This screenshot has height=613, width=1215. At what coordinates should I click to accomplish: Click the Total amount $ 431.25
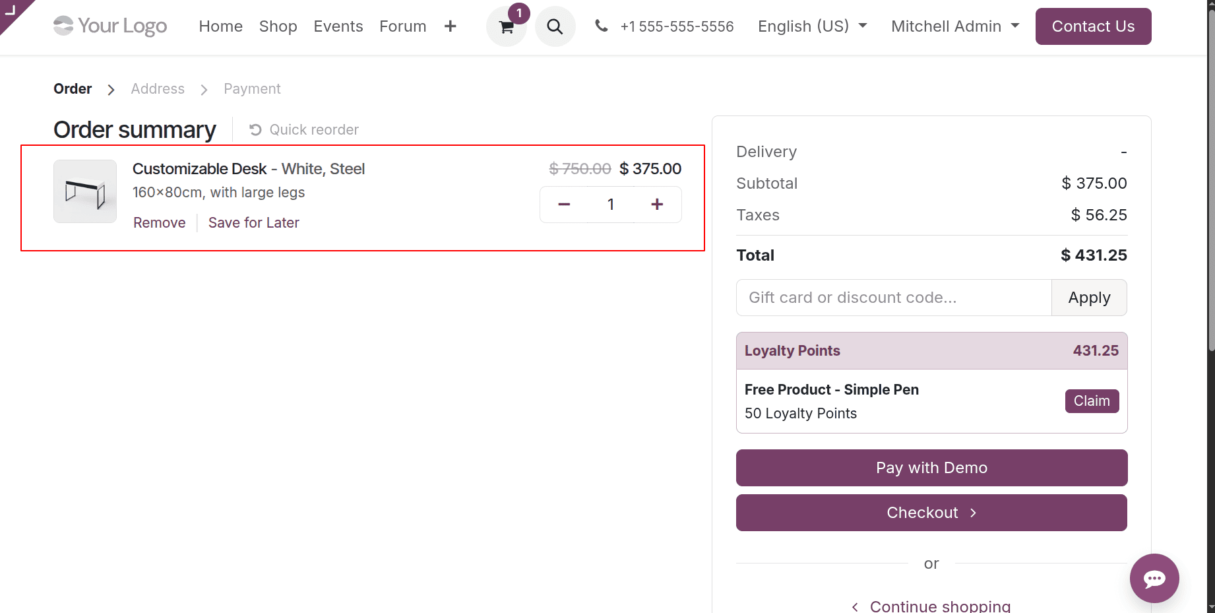coord(1094,255)
